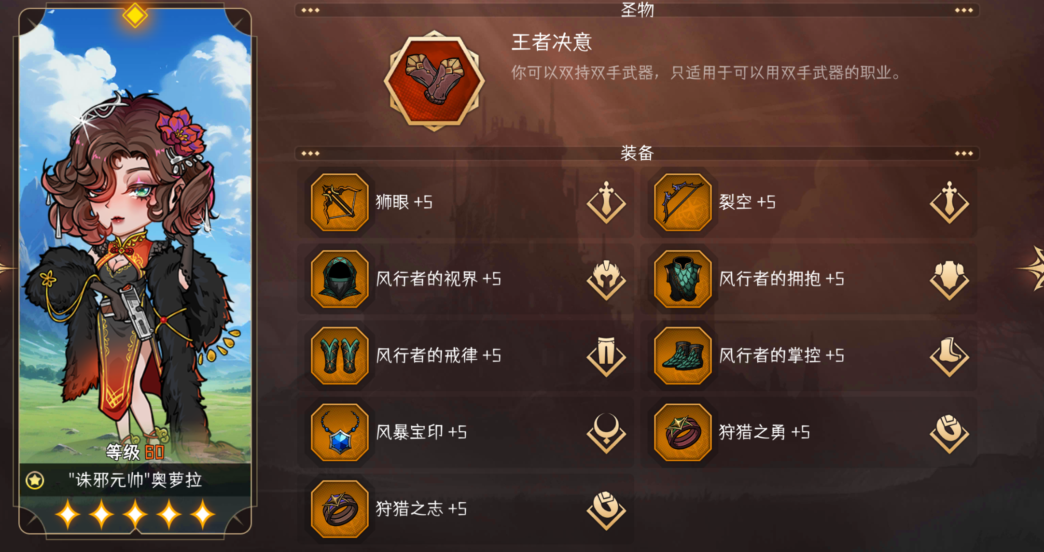
Task: Select 风行者的戒律 gloves icon
Action: (x=339, y=355)
